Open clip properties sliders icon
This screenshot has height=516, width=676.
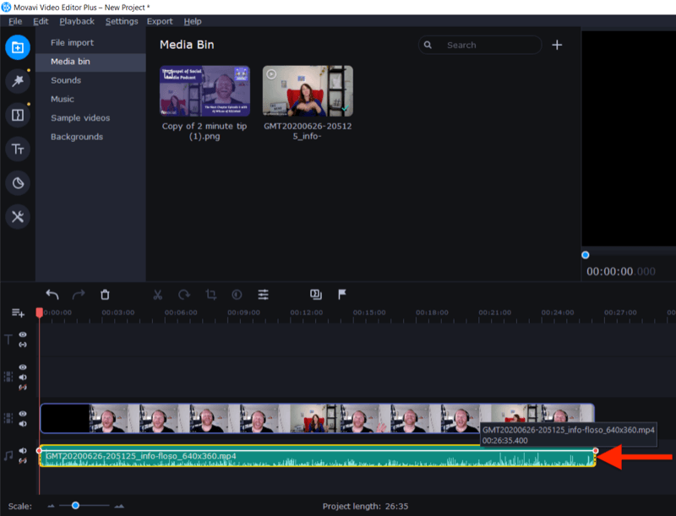(x=264, y=295)
